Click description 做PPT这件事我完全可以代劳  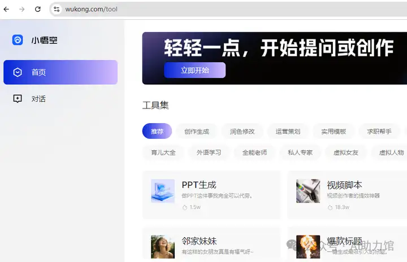point(217,195)
